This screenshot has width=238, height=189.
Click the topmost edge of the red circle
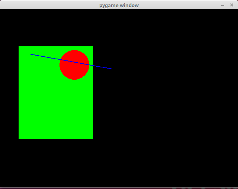[x=74, y=50]
